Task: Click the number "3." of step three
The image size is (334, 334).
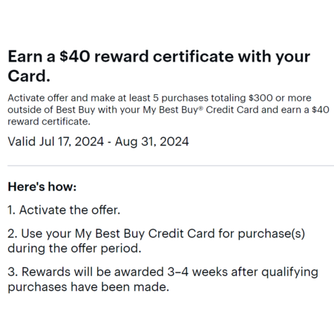Action: point(13,272)
